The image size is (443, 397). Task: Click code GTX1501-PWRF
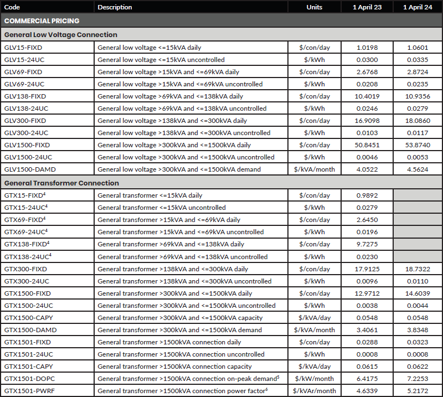(x=29, y=391)
